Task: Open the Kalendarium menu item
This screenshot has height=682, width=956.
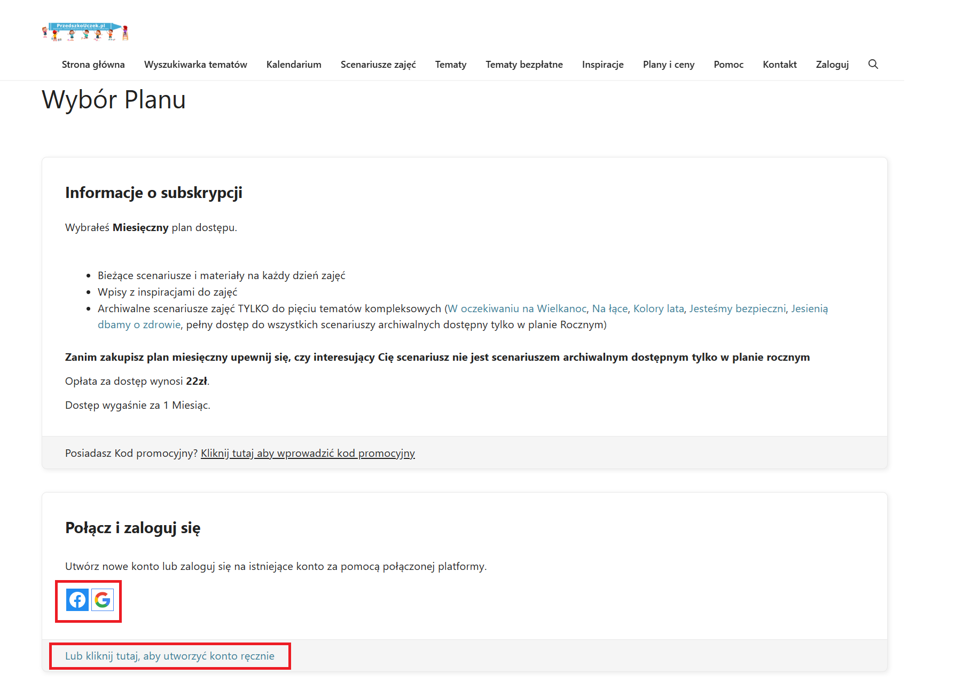Action: (x=294, y=65)
